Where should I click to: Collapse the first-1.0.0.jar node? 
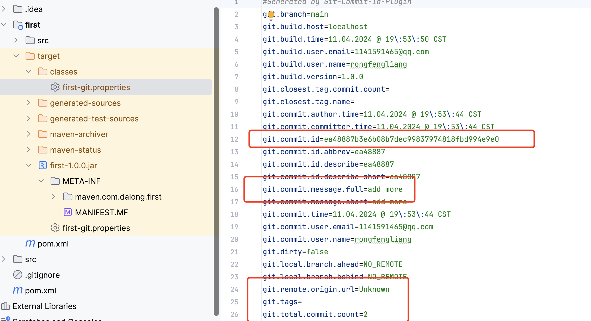pyautogui.click(x=28, y=165)
